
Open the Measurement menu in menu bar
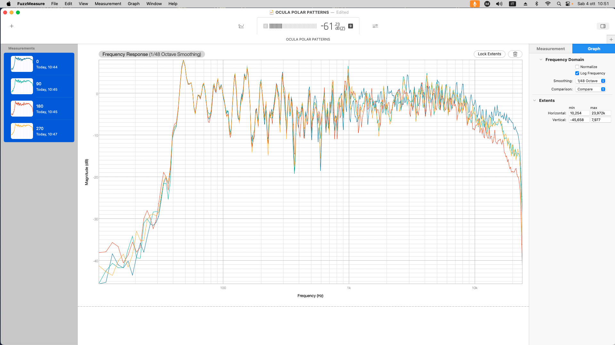coord(108,4)
